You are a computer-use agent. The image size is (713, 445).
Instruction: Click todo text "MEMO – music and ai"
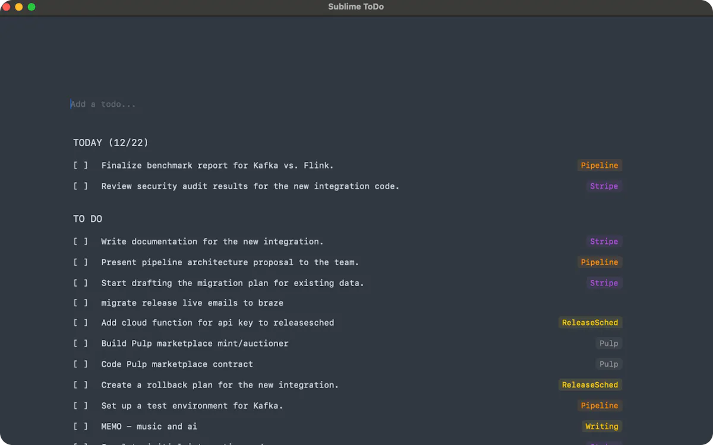149,427
